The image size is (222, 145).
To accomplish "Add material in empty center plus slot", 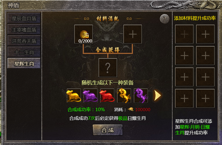I will (x=133, y=34).
